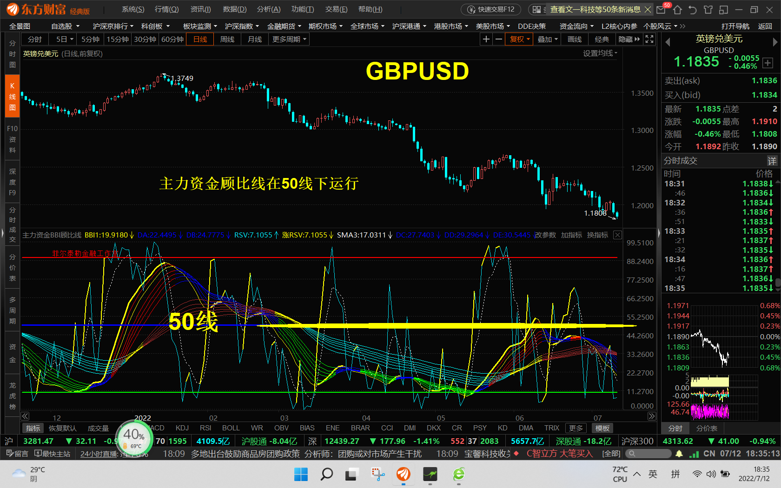Open the 功能(T) menu
Viewport: 781px width, 488px height.
pyautogui.click(x=303, y=9)
